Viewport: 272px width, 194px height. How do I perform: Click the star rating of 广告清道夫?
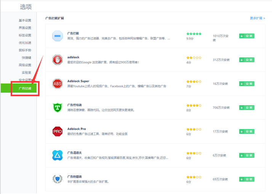(x=194, y=153)
